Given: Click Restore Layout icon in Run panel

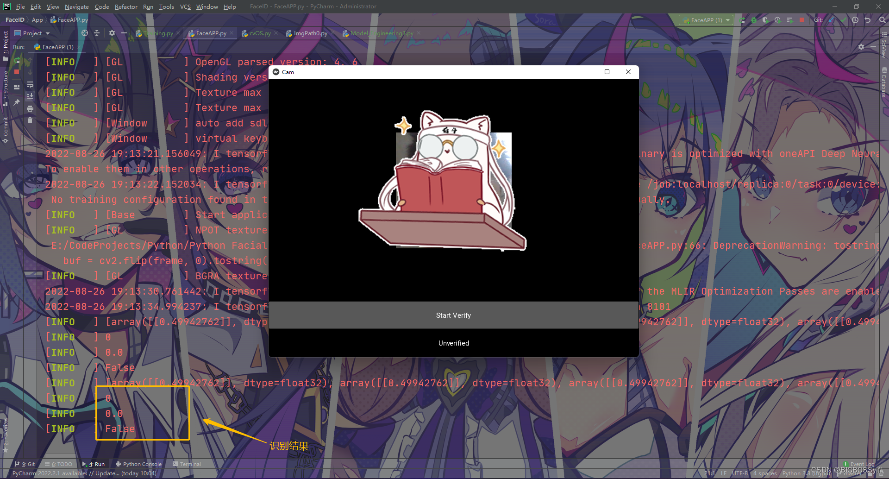Looking at the screenshot, I should 17,87.
